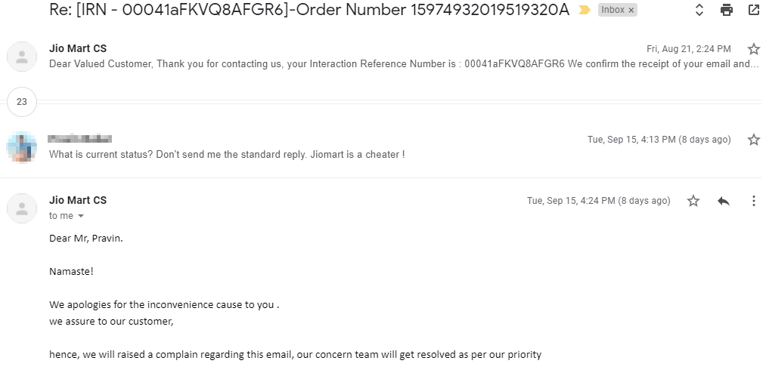Image resolution: width=766 pixels, height=379 pixels.
Task: Expand the 'to me' recipient details arrow
Action: tap(81, 216)
